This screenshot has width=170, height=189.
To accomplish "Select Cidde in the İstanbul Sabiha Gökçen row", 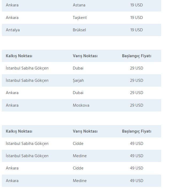I will pos(78,144).
